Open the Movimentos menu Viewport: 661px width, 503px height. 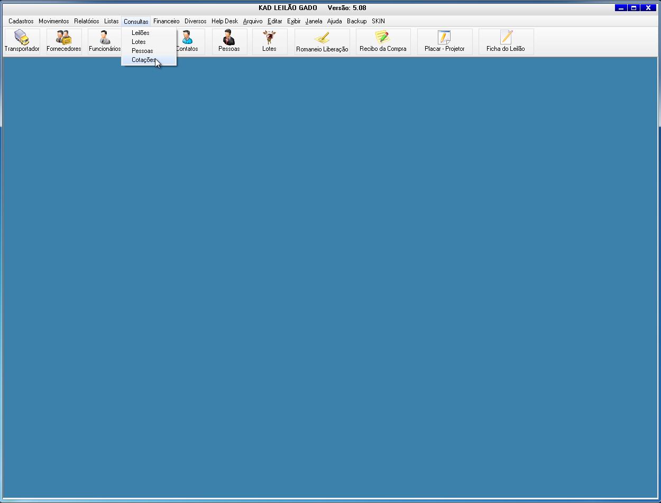pyautogui.click(x=54, y=21)
